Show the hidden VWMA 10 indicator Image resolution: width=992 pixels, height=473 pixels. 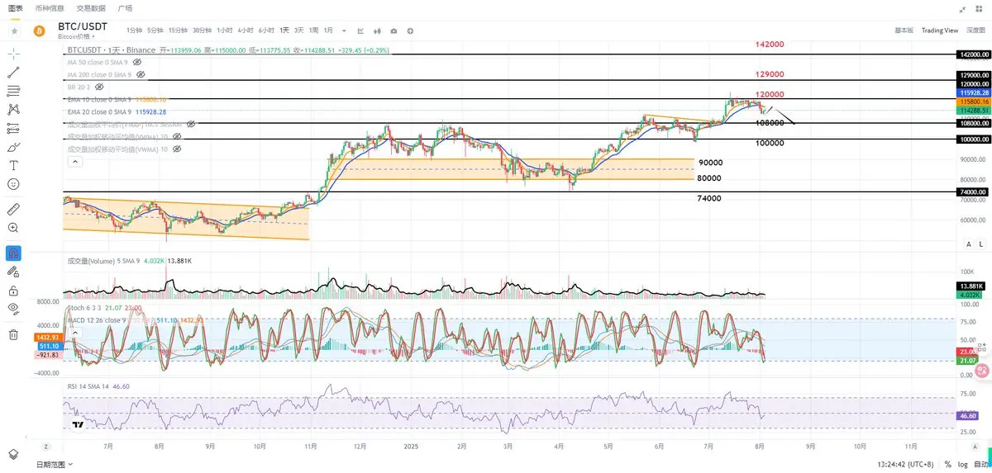click(x=176, y=149)
